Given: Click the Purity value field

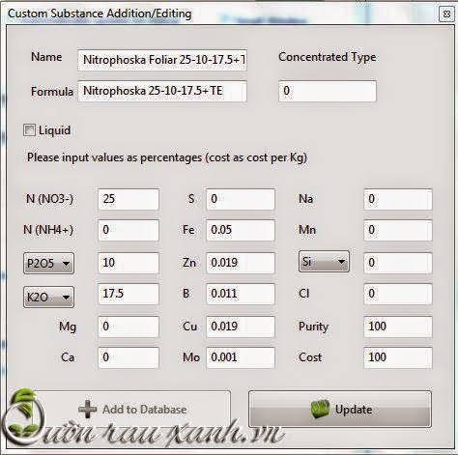Looking at the screenshot, I should [398, 327].
